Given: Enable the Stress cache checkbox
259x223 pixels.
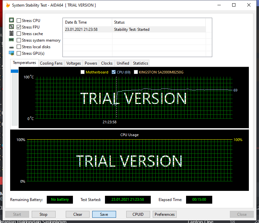Looking at the screenshot, I should coord(19,34).
